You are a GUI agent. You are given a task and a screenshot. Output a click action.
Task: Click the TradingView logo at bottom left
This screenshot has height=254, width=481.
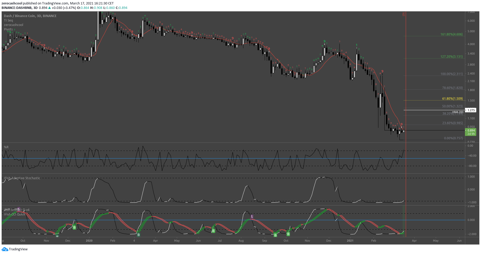(x=14, y=249)
